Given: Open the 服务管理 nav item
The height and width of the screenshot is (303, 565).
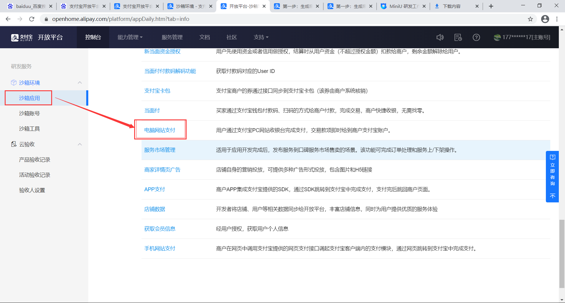Looking at the screenshot, I should (x=172, y=37).
